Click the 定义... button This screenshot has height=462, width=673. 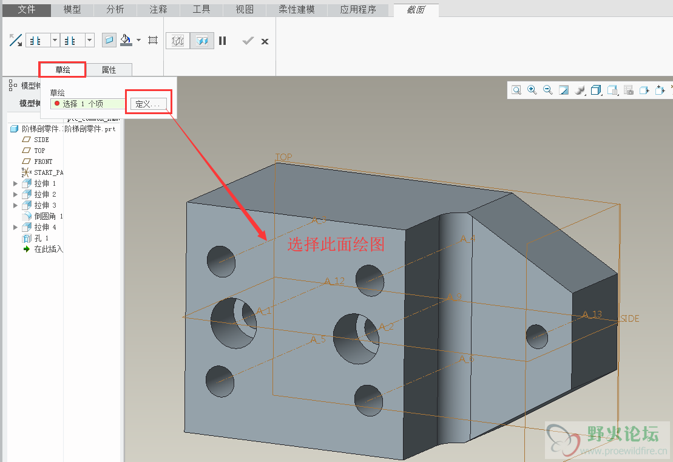(148, 103)
